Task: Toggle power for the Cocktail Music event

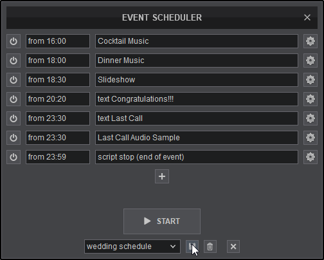Action: click(x=14, y=41)
